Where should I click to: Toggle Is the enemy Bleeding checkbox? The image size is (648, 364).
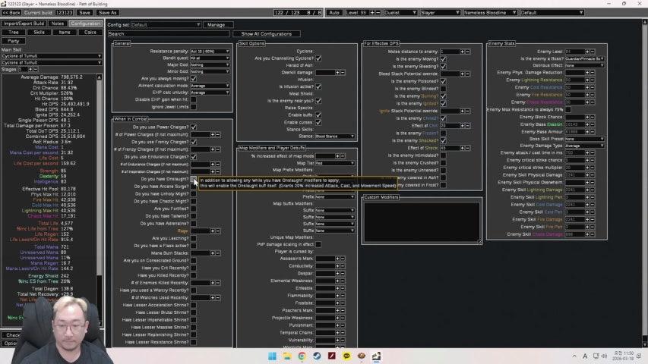point(443,67)
